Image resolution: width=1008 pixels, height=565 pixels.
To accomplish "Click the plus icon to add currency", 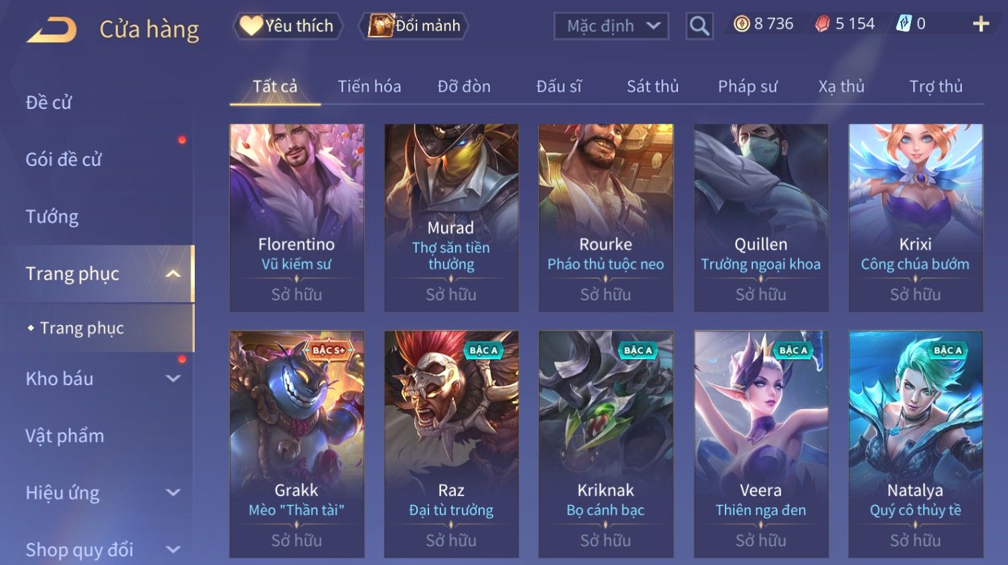I will [981, 24].
